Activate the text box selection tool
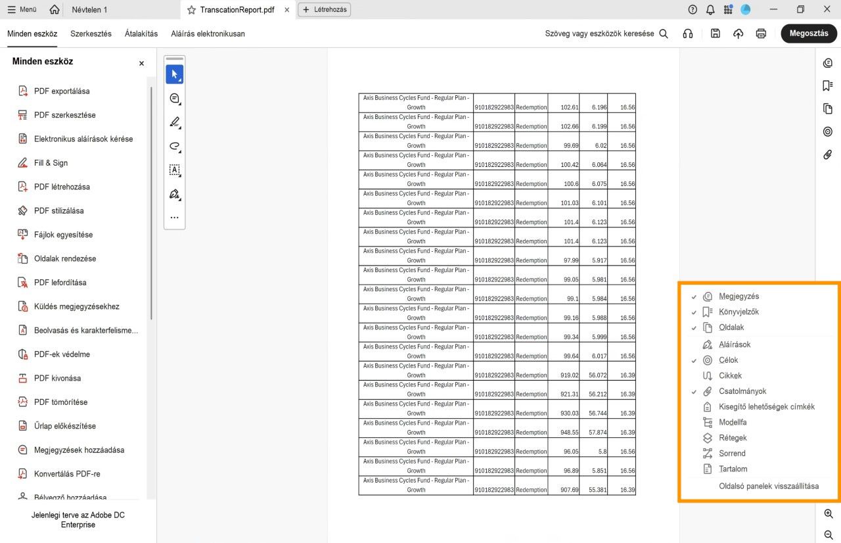This screenshot has width=841, height=543. click(x=174, y=170)
